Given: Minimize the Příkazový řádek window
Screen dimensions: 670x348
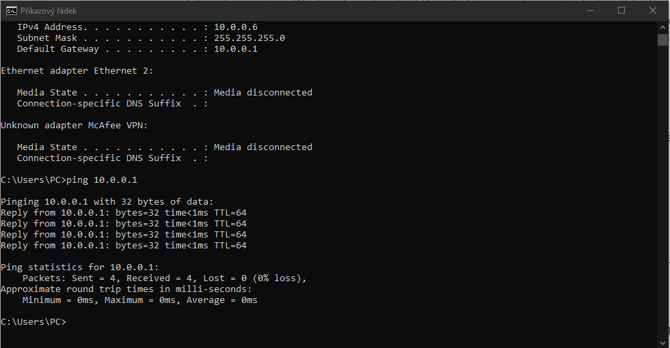Looking at the screenshot, I should pyautogui.click(x=589, y=11).
